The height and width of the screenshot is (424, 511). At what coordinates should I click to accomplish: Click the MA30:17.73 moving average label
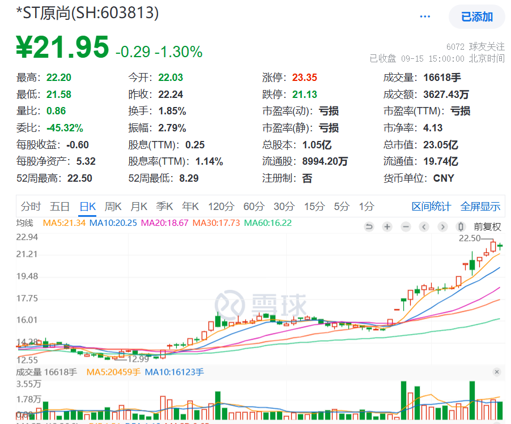click(x=216, y=223)
